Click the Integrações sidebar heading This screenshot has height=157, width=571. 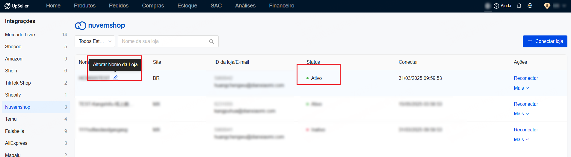coord(20,21)
